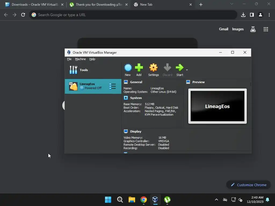The image size is (275, 206).
Task: Start the LineagEos VM with green arrow
Action: pos(180,70)
